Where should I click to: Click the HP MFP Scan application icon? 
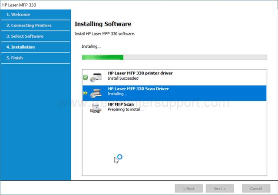(96, 108)
